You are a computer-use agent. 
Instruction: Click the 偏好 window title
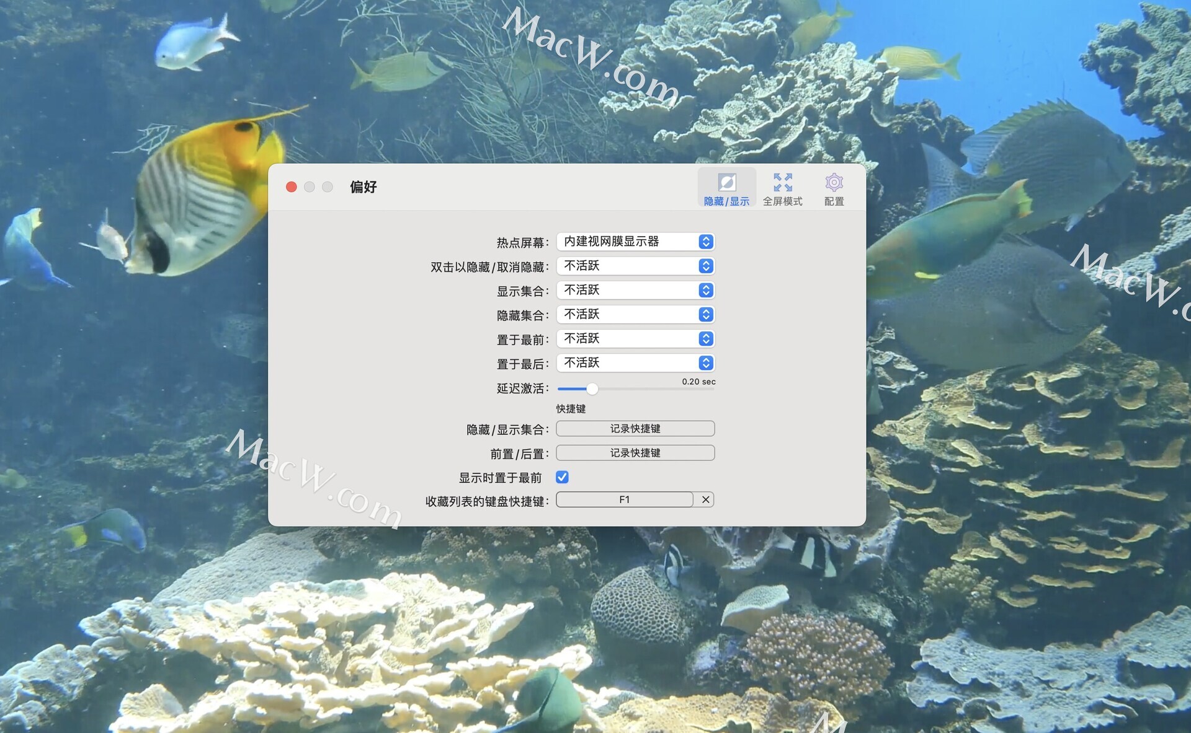pyautogui.click(x=364, y=187)
